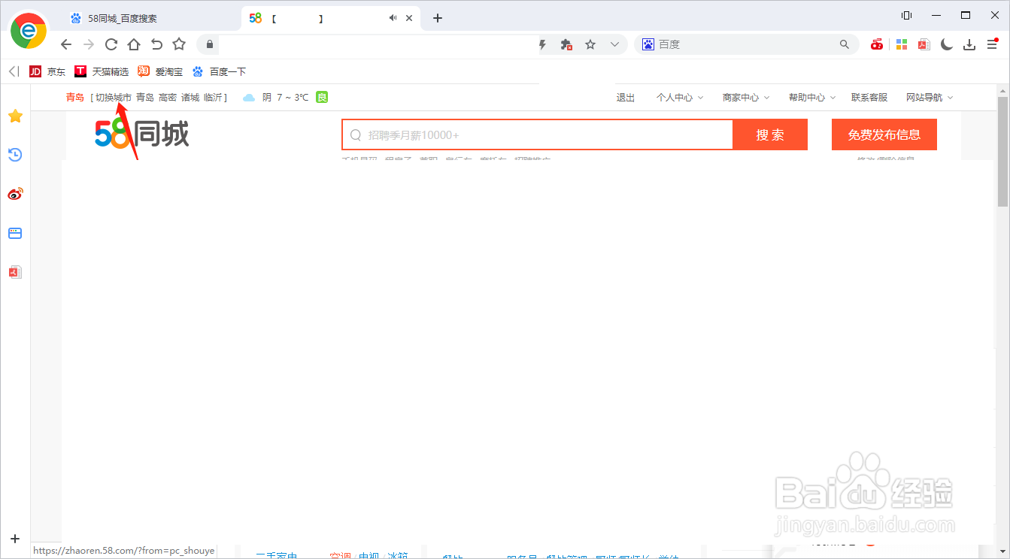Expand the 商家中心 dropdown
Screen dimensions: 1010x559
click(x=746, y=98)
